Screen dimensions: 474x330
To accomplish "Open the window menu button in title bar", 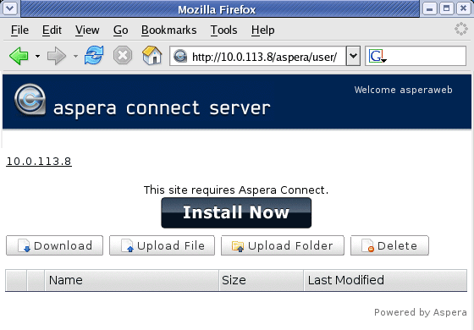I will pyautogui.click(x=10, y=8).
